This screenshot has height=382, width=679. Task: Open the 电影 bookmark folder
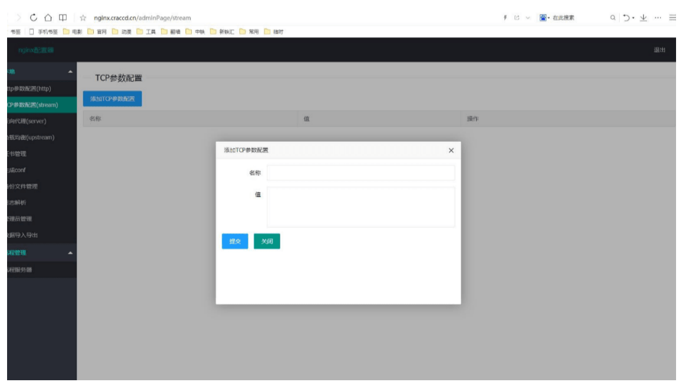pos(73,32)
